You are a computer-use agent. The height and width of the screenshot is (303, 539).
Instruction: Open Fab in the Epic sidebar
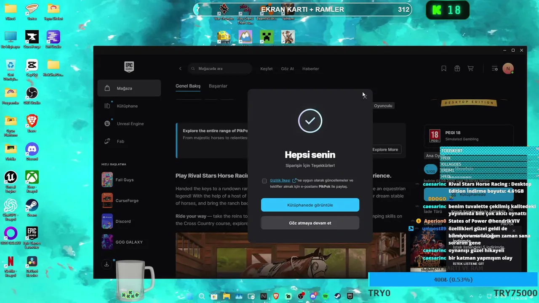(129, 141)
